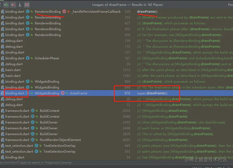Select 'super.drawFrame();' usage at line 876
The image size is (233, 168).
pos(116,93)
